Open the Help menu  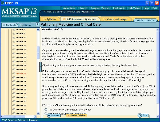point(146,8)
